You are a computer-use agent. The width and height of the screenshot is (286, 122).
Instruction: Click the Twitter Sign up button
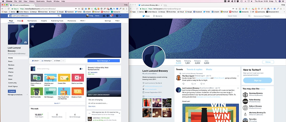pyautogui.click(x=258, y=80)
